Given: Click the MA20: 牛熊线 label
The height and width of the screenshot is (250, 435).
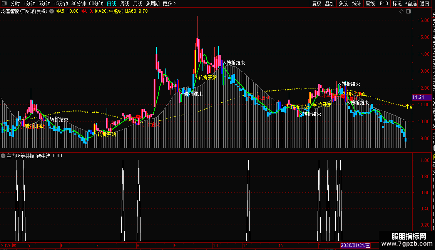Looking at the screenshot, I should tap(109, 12).
